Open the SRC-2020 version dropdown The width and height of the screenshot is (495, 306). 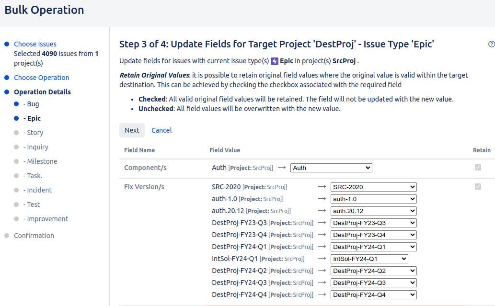(x=373, y=187)
